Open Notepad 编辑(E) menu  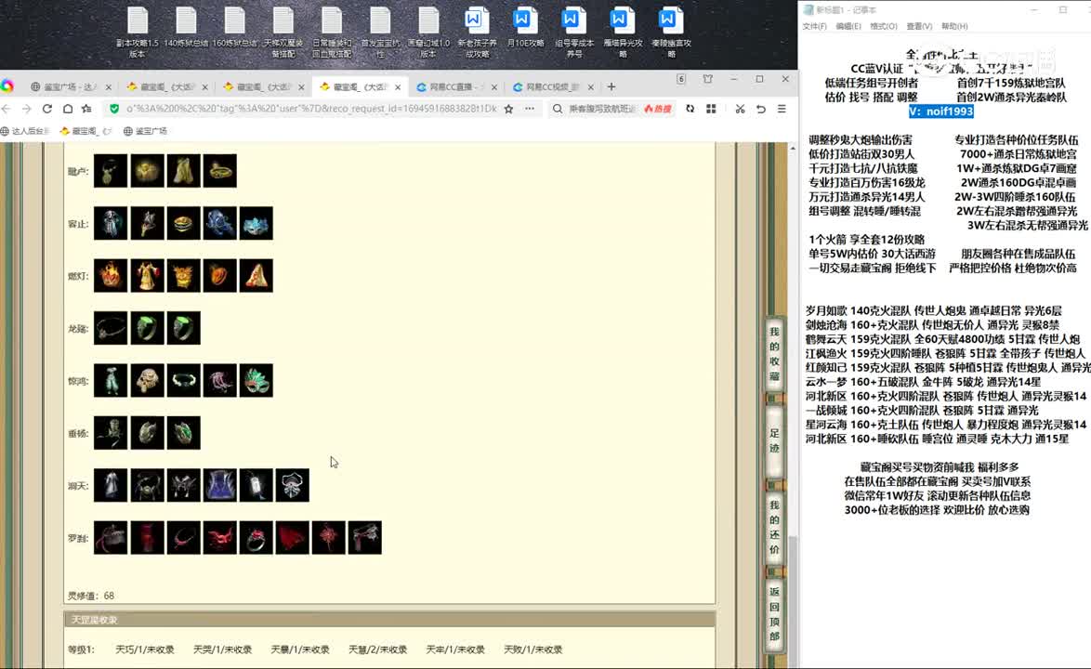tap(848, 26)
